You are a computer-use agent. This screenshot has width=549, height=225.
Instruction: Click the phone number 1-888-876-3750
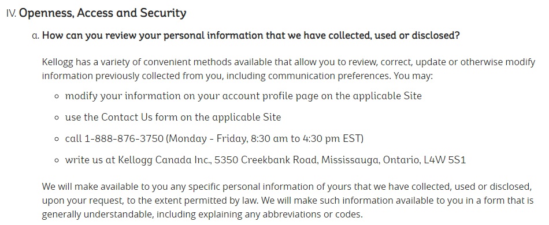[124, 138]
